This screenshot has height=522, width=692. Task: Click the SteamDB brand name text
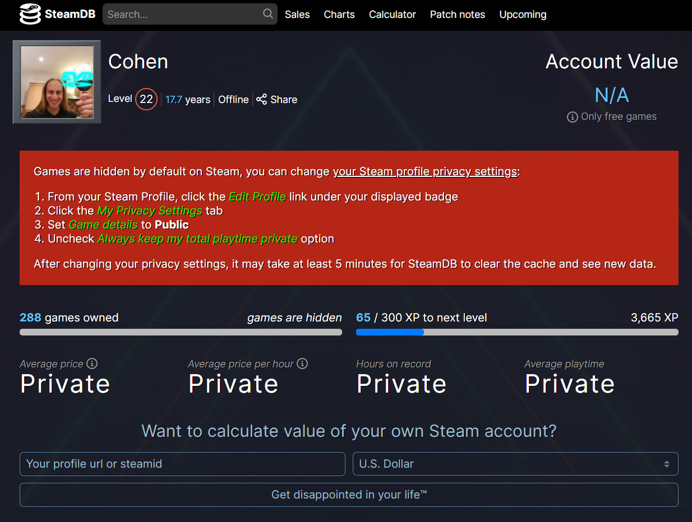click(x=70, y=15)
